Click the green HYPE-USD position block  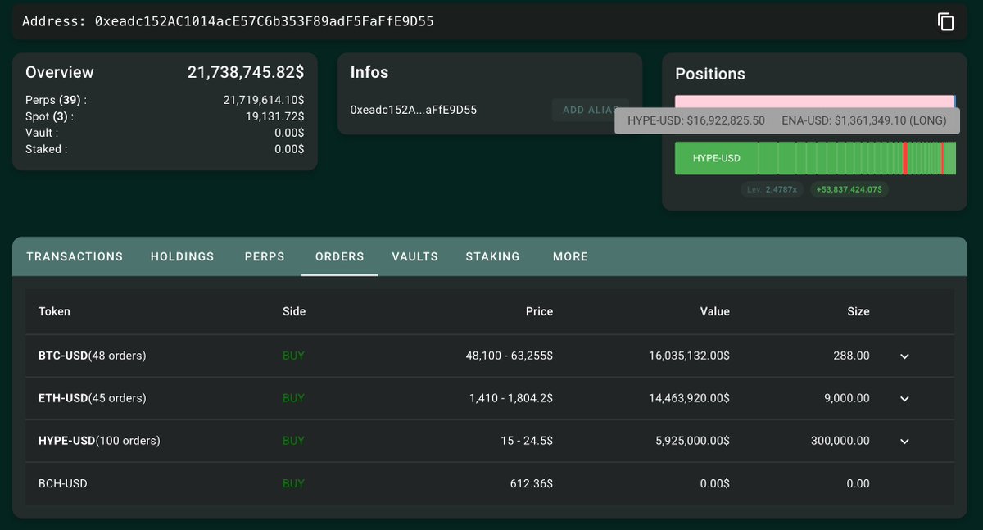[x=716, y=158]
